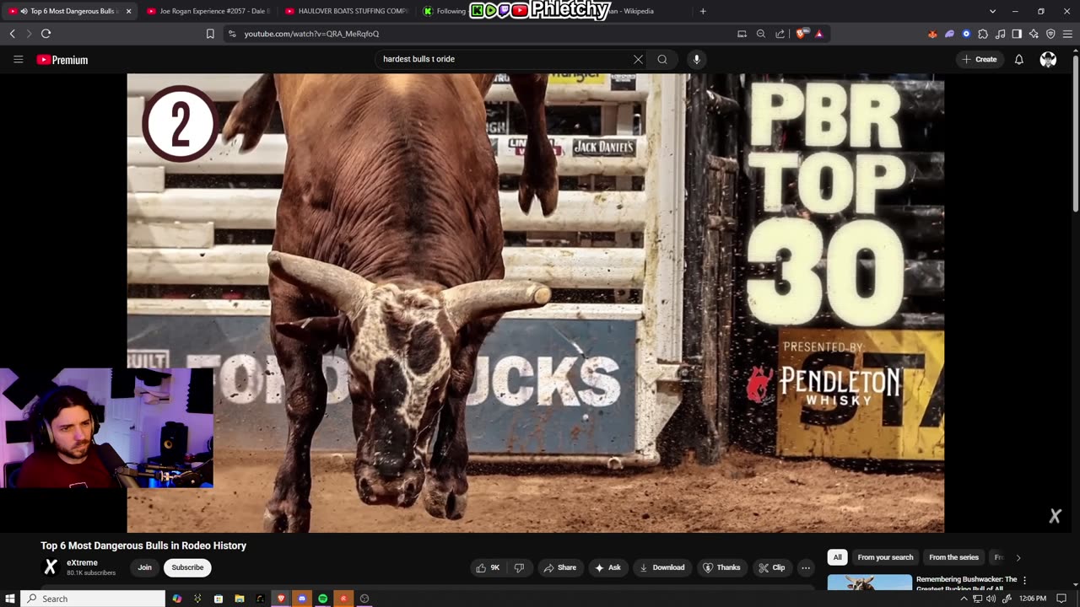This screenshot has height=607, width=1080.
Task: Share this page via address bar icon
Action: (x=780, y=34)
